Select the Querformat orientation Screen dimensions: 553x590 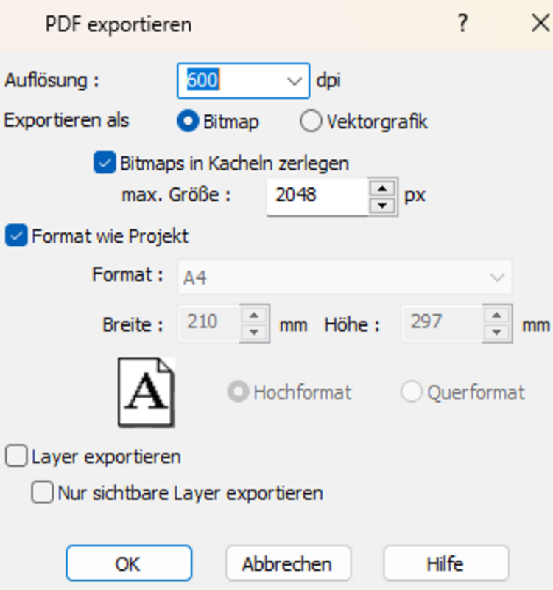tap(412, 392)
